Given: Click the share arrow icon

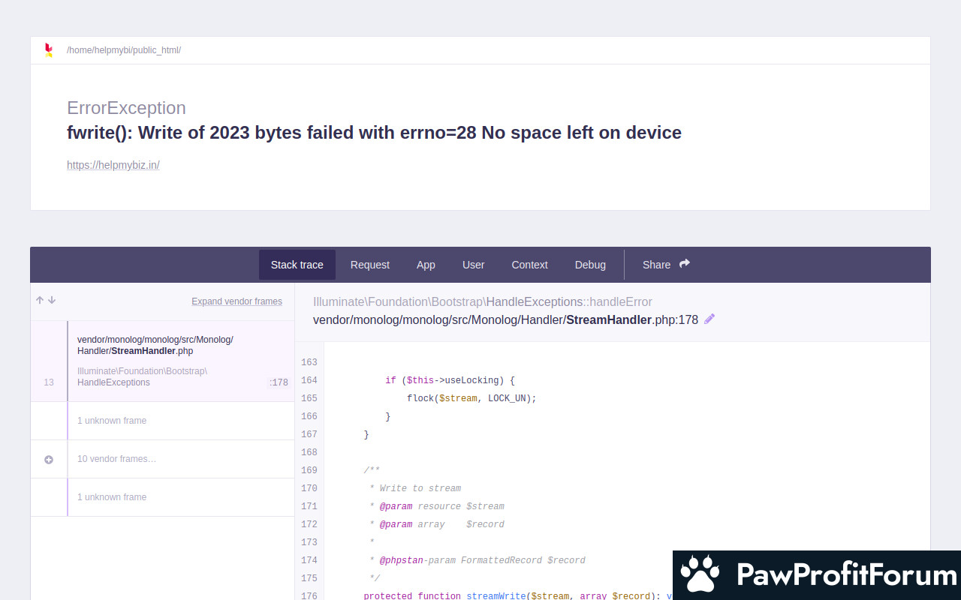Looking at the screenshot, I should coord(684,264).
